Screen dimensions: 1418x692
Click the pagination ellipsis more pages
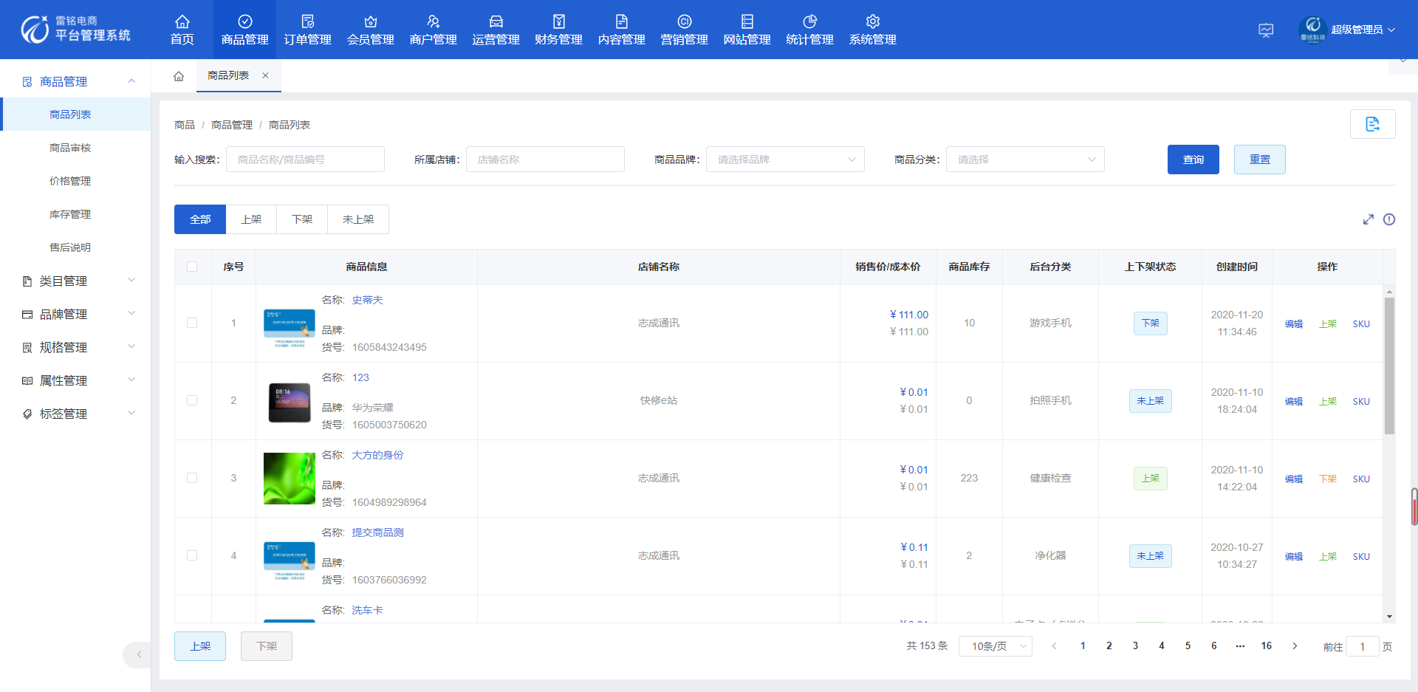pyautogui.click(x=1240, y=646)
